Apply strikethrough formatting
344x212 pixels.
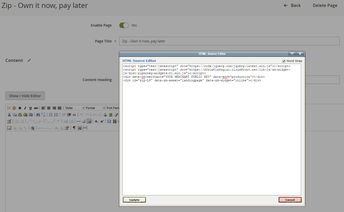[36, 108]
